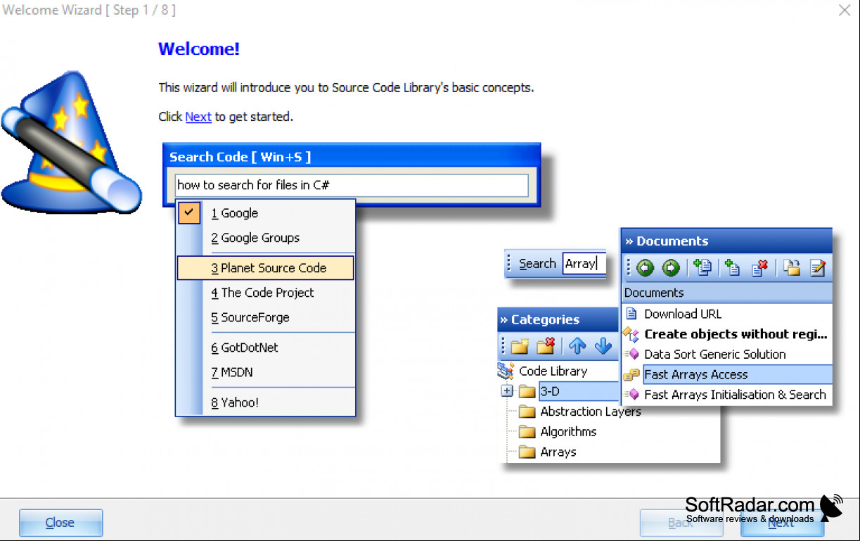
Task: Click the new folder icon in Categories
Action: click(520, 346)
